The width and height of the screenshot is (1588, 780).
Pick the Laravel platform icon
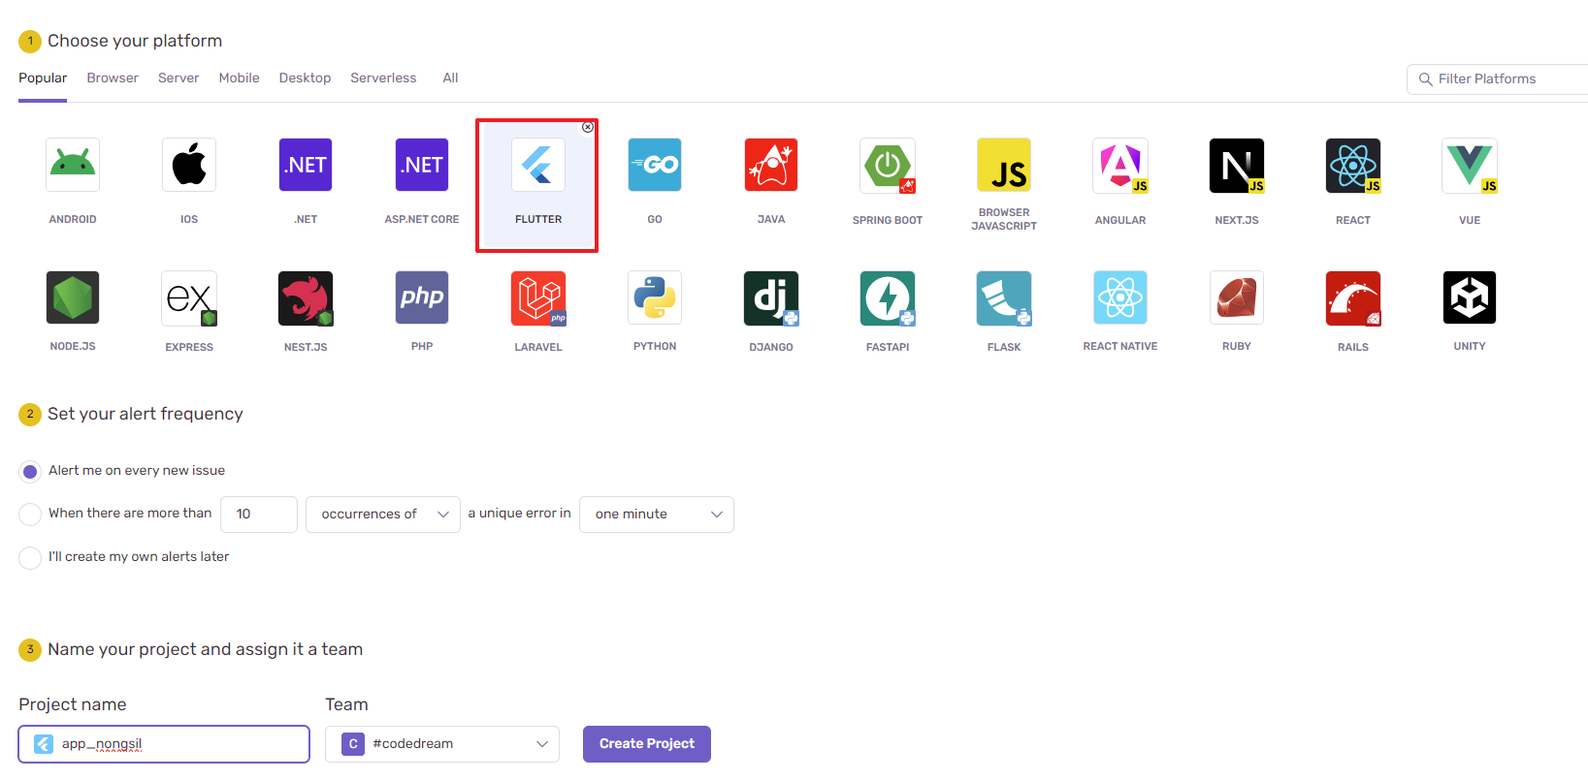click(538, 297)
